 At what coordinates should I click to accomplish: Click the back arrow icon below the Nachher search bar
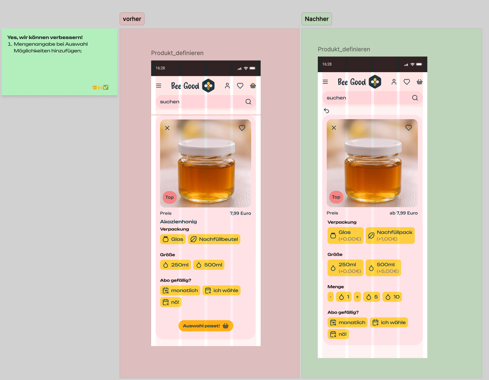click(326, 111)
